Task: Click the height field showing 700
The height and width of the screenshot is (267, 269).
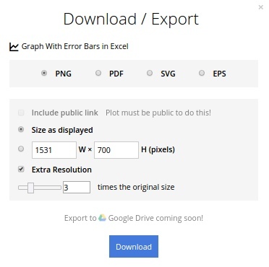Action: [116, 150]
